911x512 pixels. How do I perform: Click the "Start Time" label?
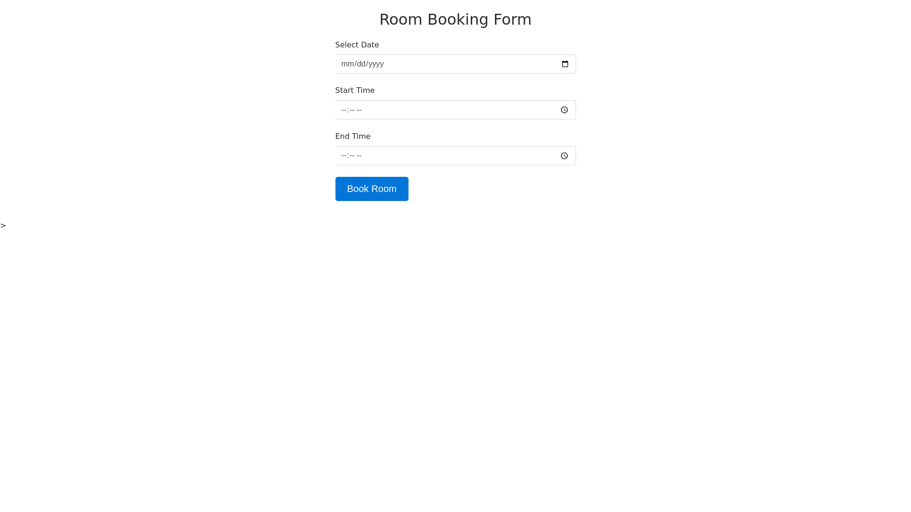(354, 91)
